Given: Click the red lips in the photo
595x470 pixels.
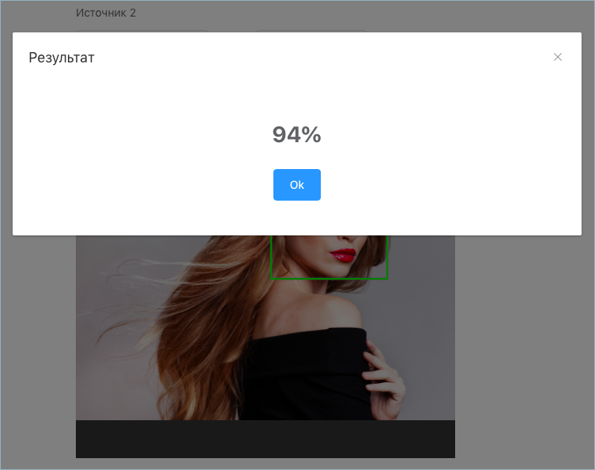Looking at the screenshot, I should (343, 255).
